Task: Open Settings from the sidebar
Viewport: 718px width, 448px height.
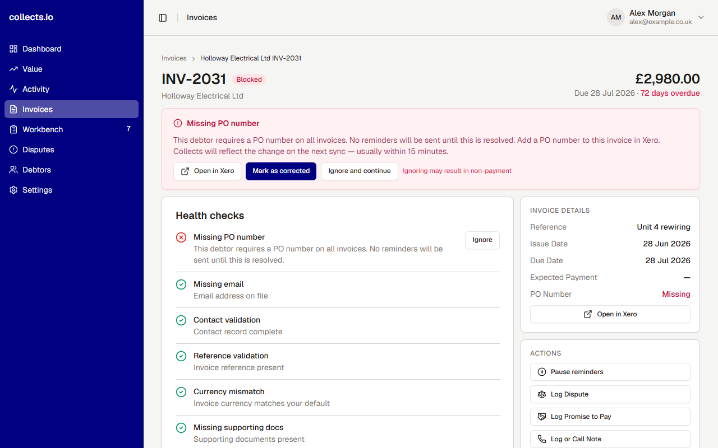Action: point(72,190)
